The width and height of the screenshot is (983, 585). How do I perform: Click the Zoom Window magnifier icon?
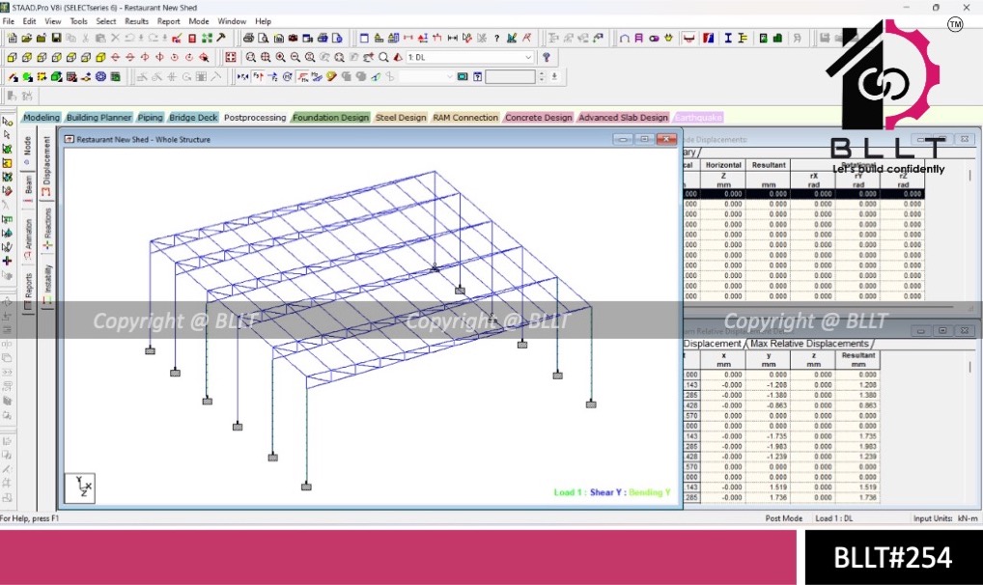tap(251, 57)
